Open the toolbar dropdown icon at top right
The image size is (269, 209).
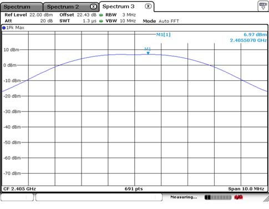pyautogui.click(x=263, y=6)
